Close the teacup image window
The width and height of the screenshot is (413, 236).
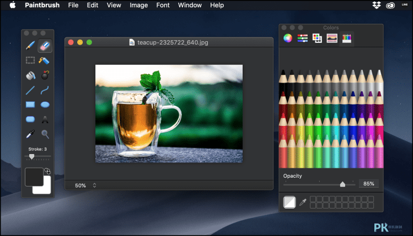tap(71, 42)
